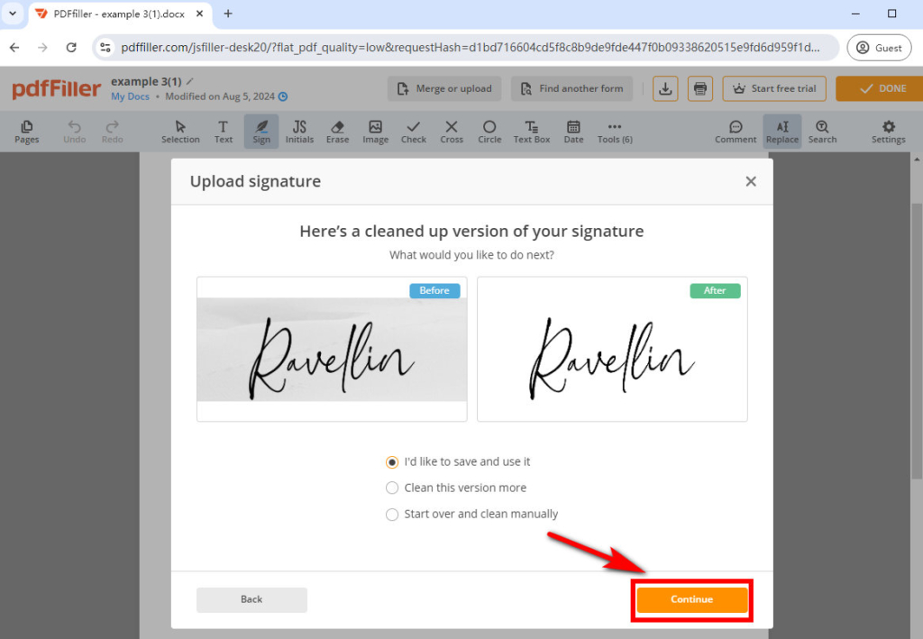Open My Docs

point(130,96)
